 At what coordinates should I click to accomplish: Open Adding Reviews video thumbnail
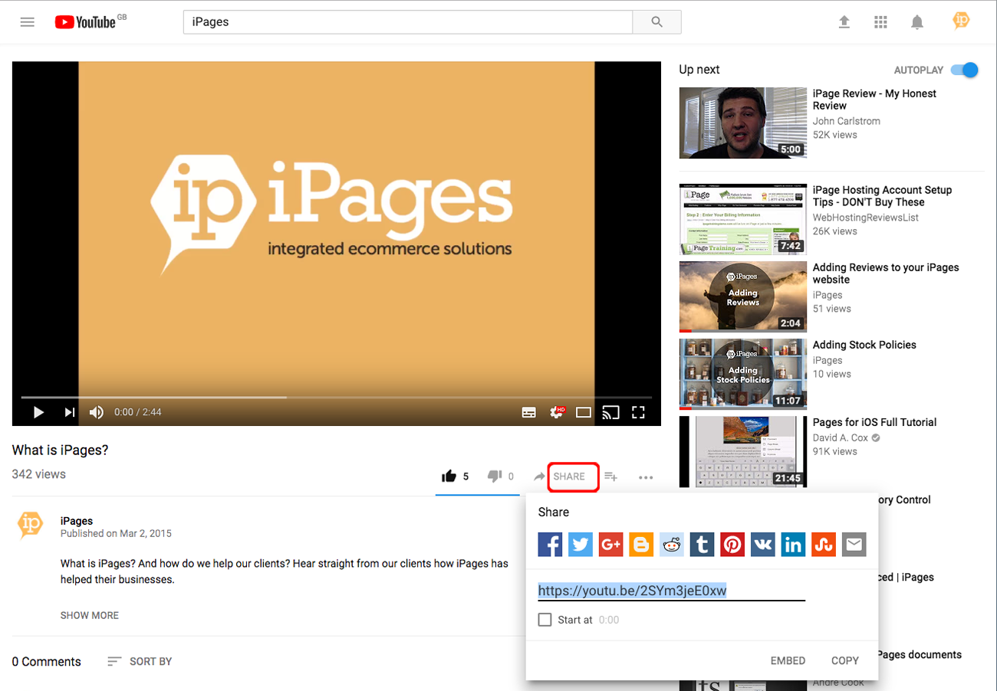[743, 297]
